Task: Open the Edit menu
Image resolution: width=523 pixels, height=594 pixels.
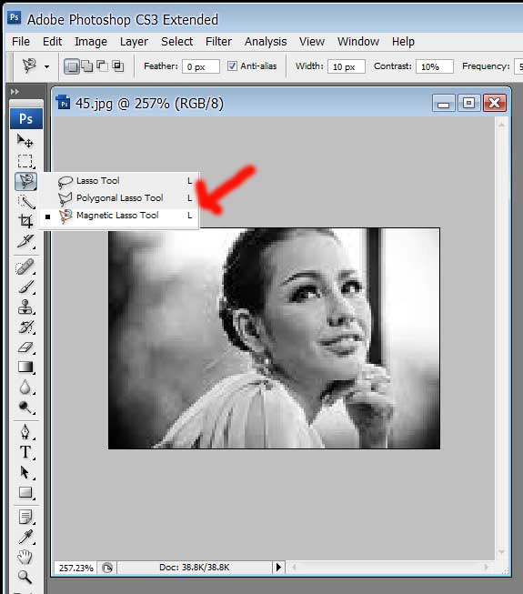Action: 52,41
